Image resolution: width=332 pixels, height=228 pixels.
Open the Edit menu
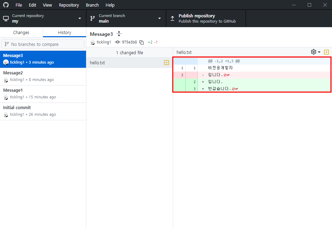click(32, 5)
